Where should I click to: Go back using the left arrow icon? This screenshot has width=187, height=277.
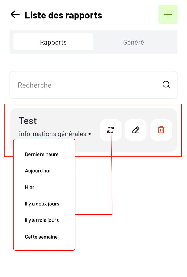[x=15, y=15]
